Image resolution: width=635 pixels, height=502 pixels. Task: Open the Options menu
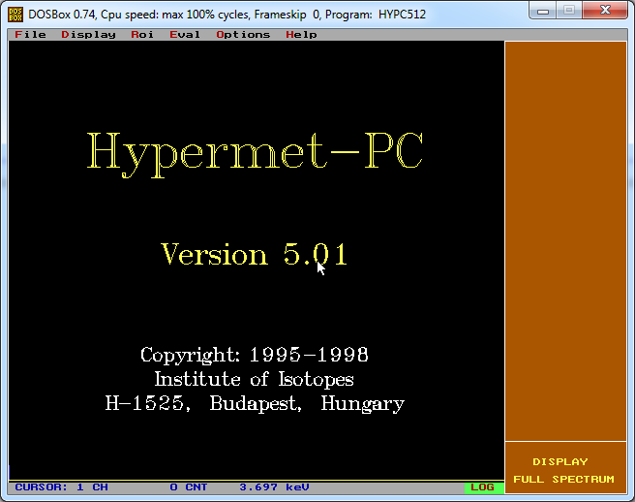click(243, 35)
